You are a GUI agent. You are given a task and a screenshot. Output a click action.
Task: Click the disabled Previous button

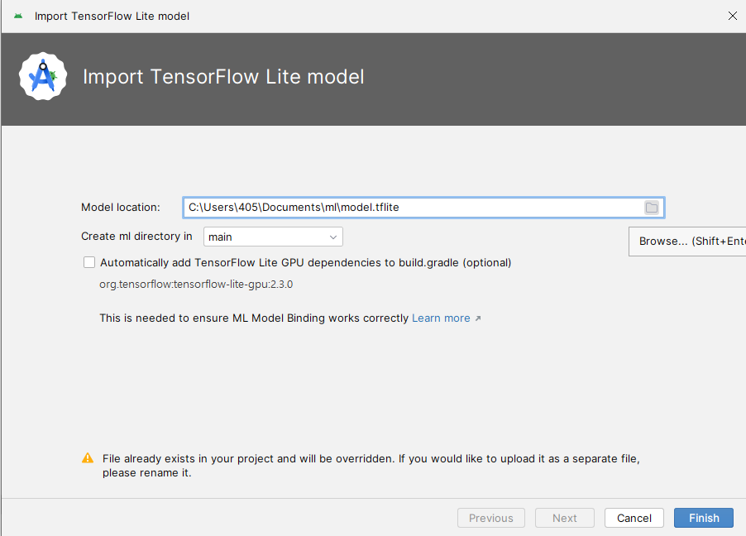(491, 518)
